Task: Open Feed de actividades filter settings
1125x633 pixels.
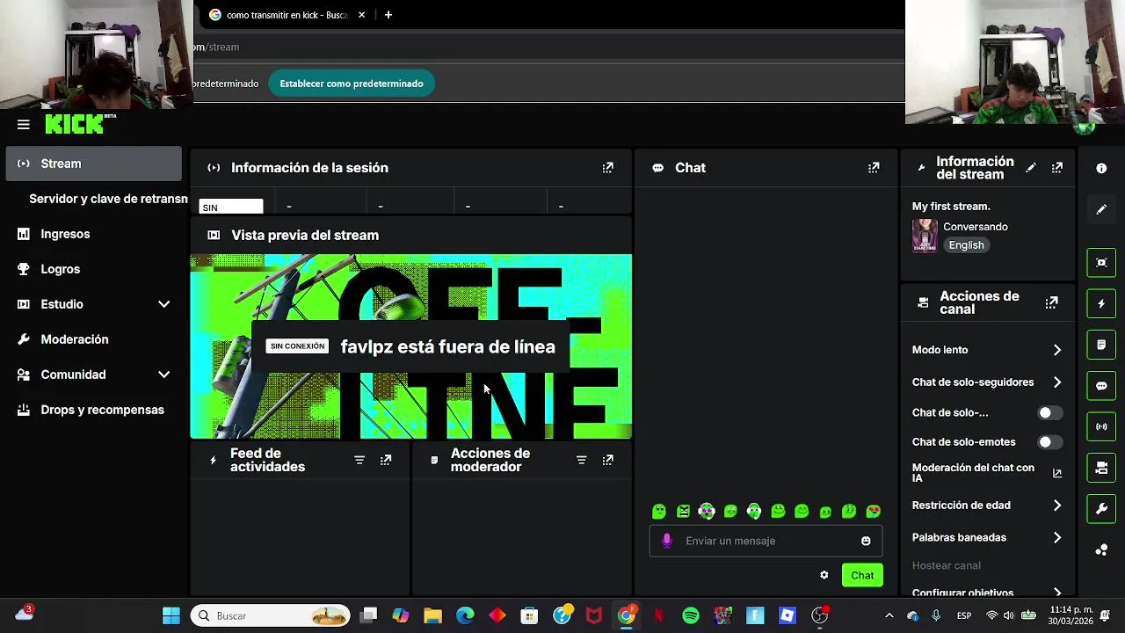Action: tap(359, 460)
